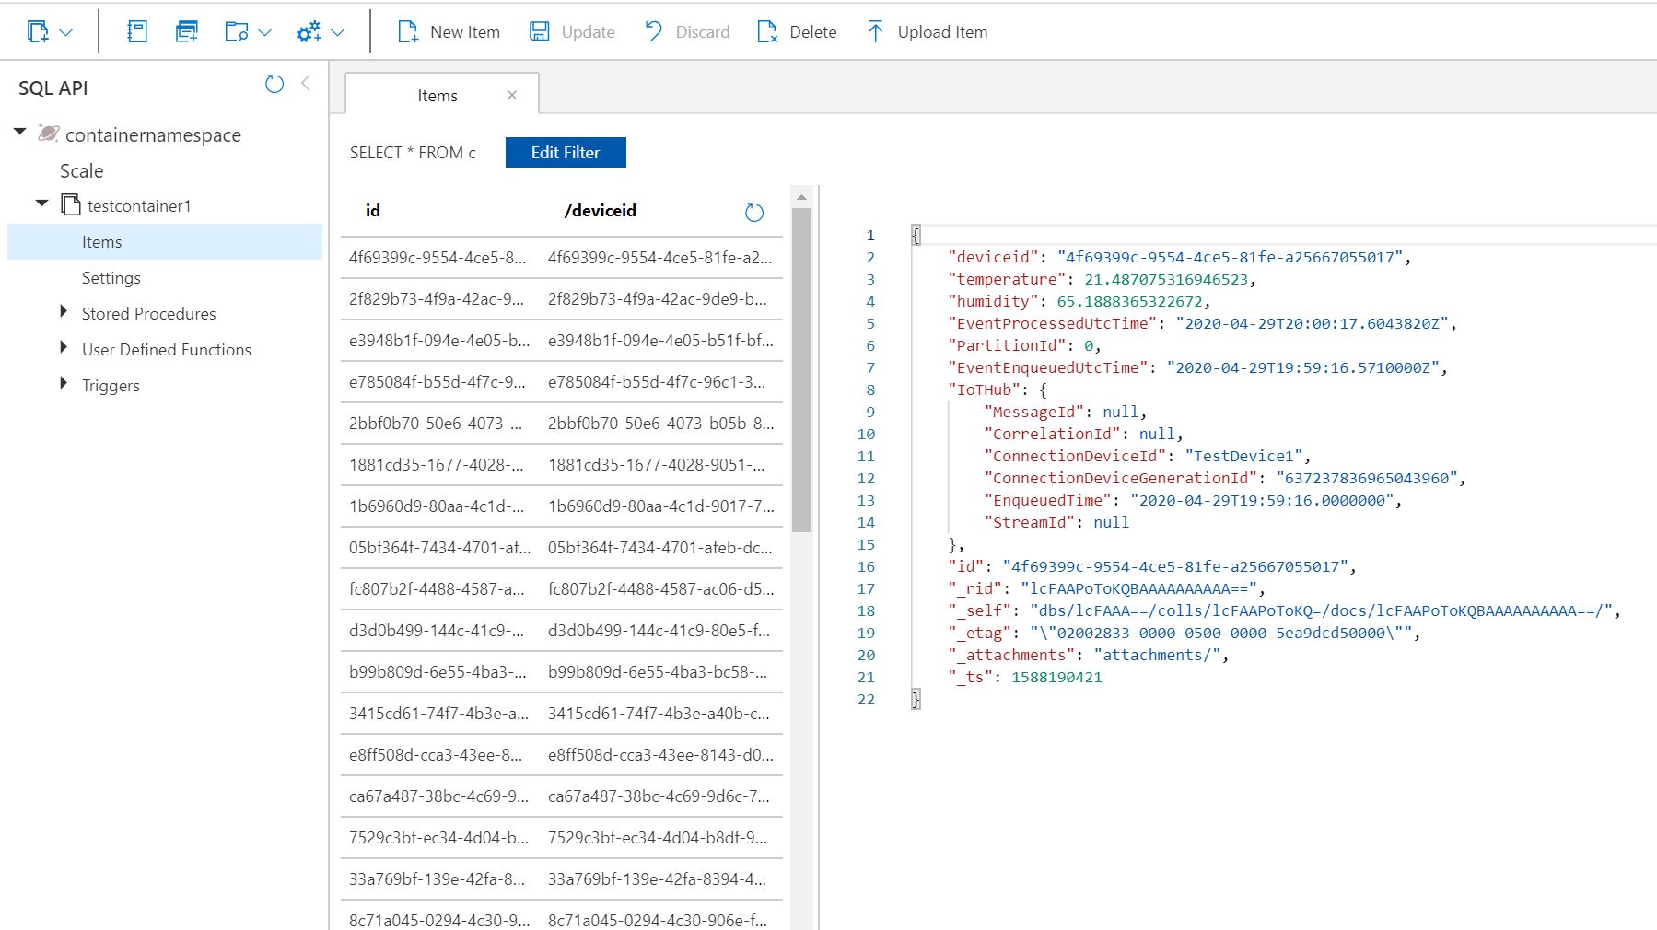Screen dimensions: 1657x930
Task: Switch to the Items tab
Action: (438, 95)
